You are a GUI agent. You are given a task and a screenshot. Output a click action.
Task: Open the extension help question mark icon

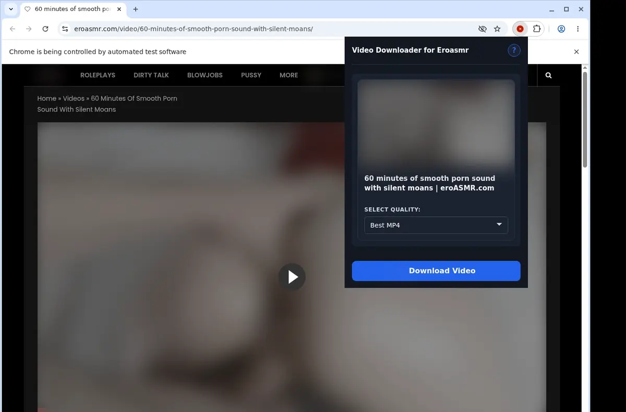click(514, 50)
